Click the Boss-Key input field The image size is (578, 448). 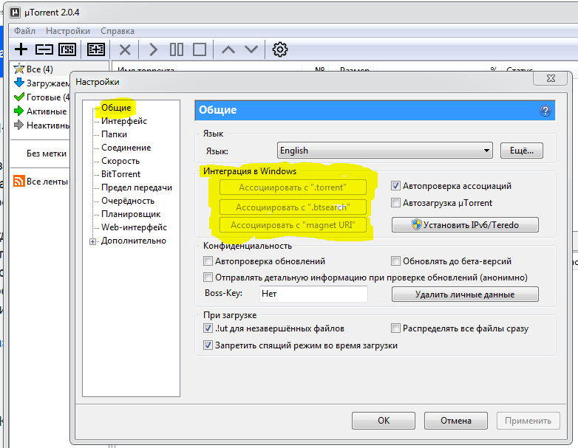tap(313, 294)
